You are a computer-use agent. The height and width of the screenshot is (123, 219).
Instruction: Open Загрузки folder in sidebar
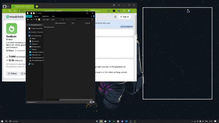point(34,44)
